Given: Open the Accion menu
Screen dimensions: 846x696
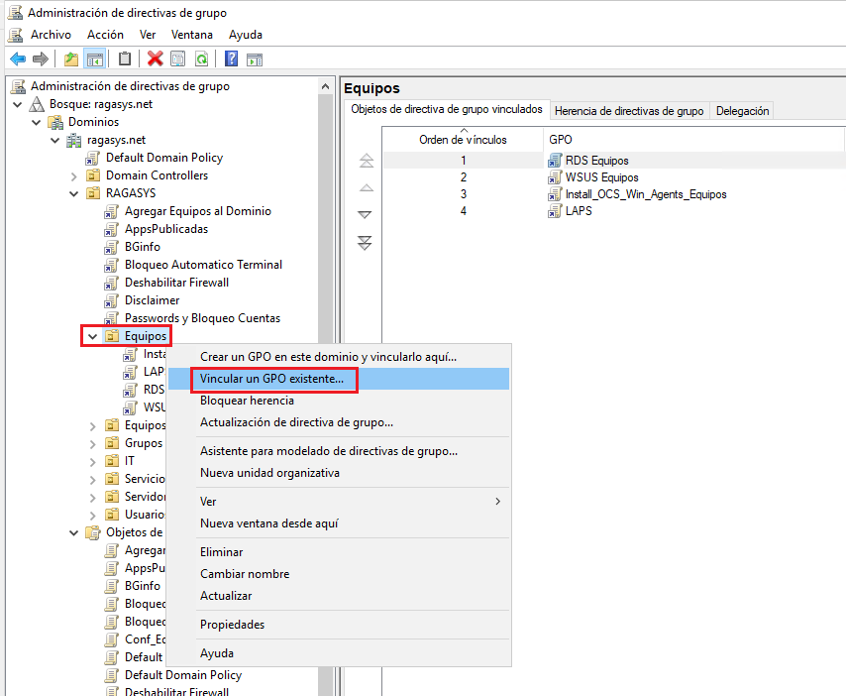Looking at the screenshot, I should (x=107, y=34).
